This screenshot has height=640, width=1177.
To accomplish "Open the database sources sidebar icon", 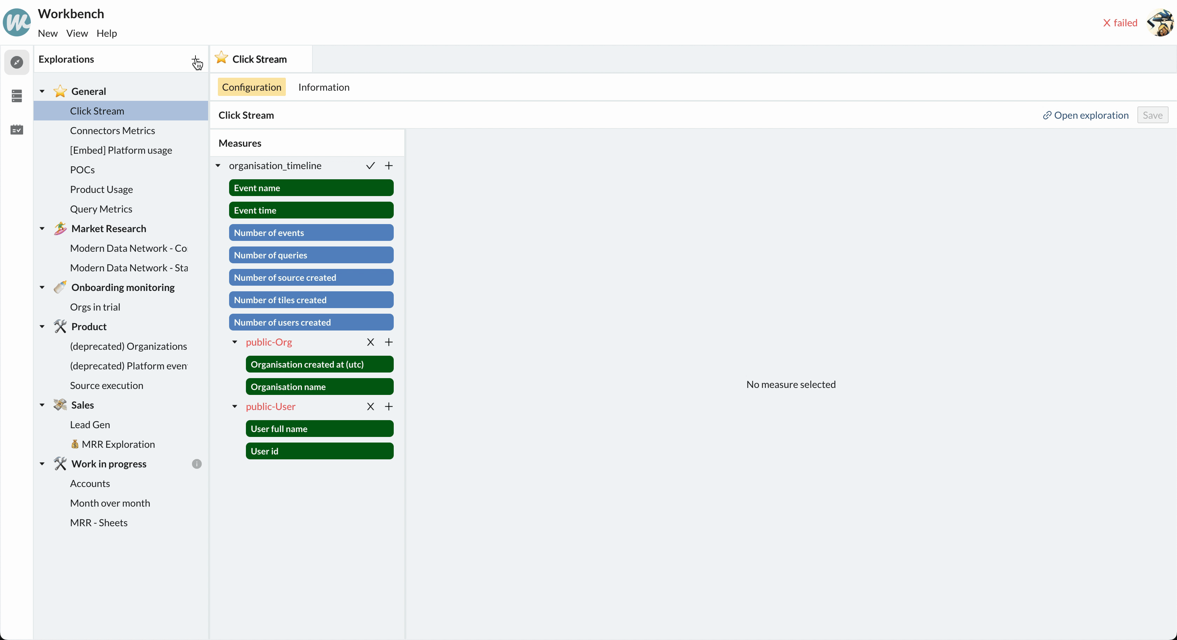I will point(17,96).
